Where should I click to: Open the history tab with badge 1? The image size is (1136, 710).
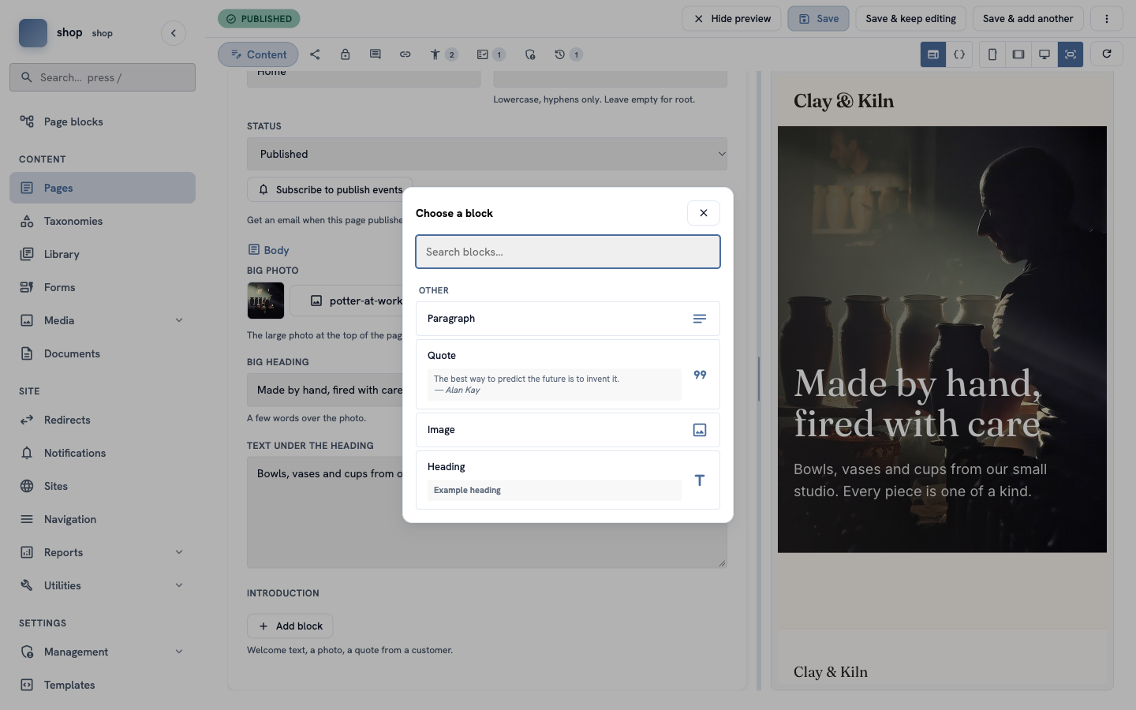click(568, 54)
